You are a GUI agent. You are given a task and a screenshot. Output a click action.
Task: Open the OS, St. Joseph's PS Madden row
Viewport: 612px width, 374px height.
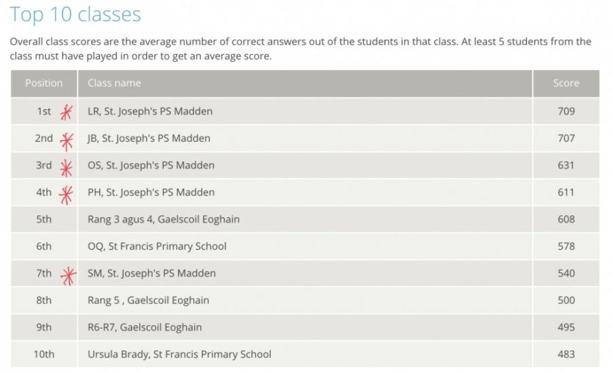point(151,166)
